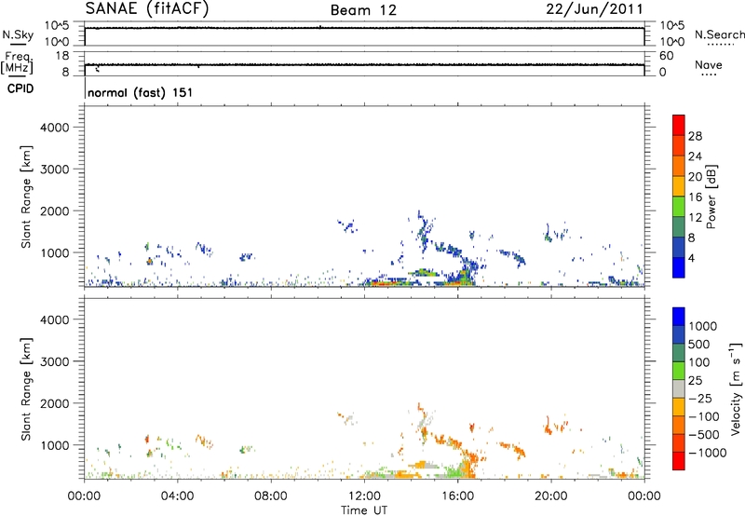Click the 28 label on power colorbar

[695, 136]
